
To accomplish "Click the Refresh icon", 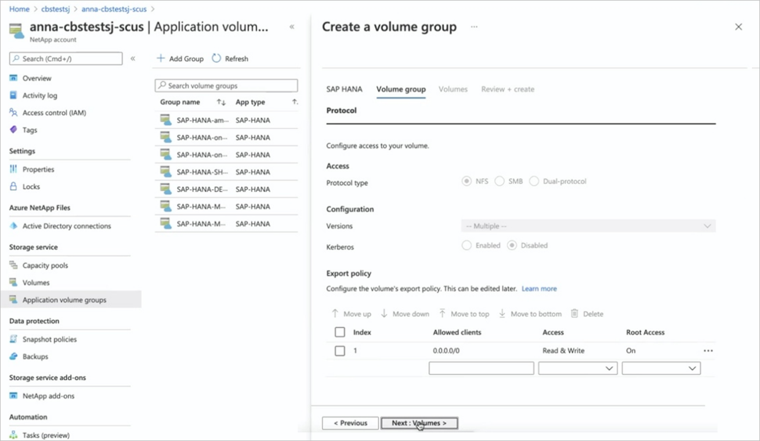I will (216, 59).
